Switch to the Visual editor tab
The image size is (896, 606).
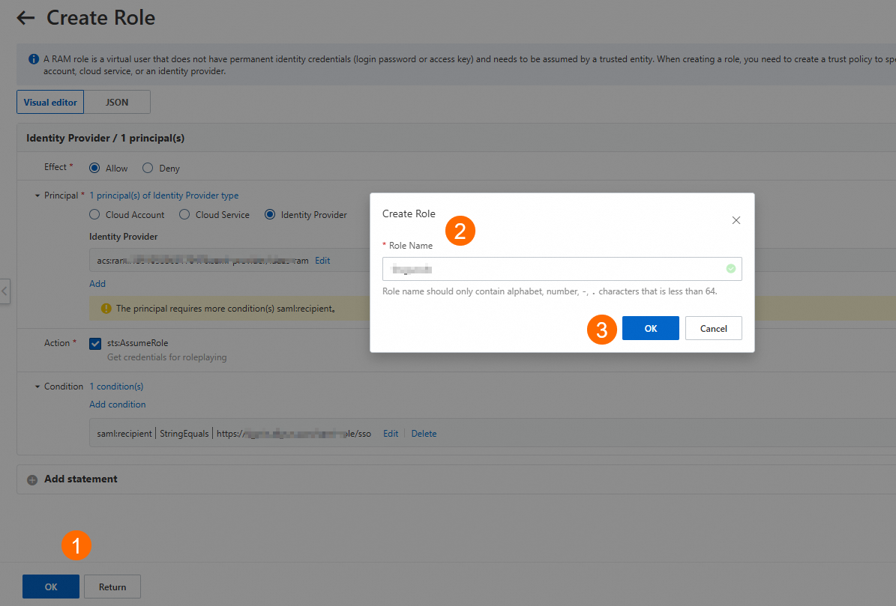tap(50, 102)
